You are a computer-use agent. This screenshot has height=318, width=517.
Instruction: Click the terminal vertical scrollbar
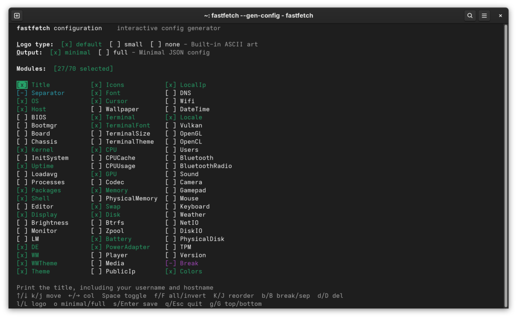click(x=506, y=165)
